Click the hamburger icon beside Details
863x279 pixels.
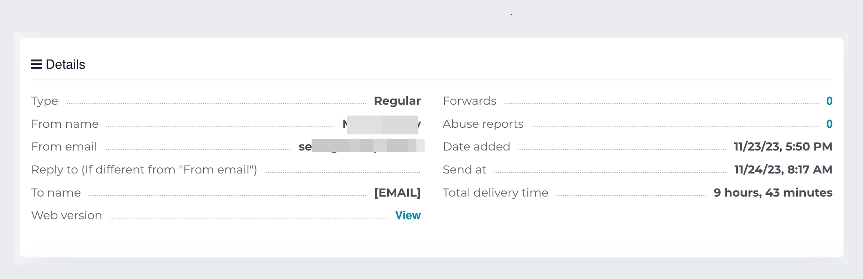(x=36, y=64)
